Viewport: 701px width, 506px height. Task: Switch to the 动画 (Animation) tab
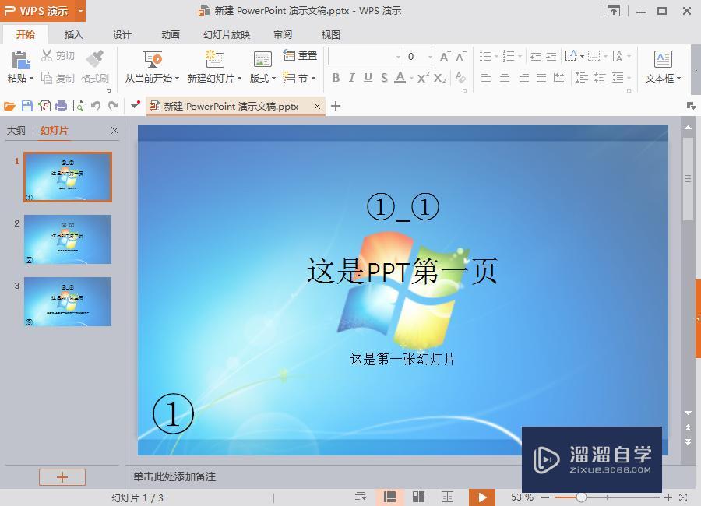tap(170, 35)
